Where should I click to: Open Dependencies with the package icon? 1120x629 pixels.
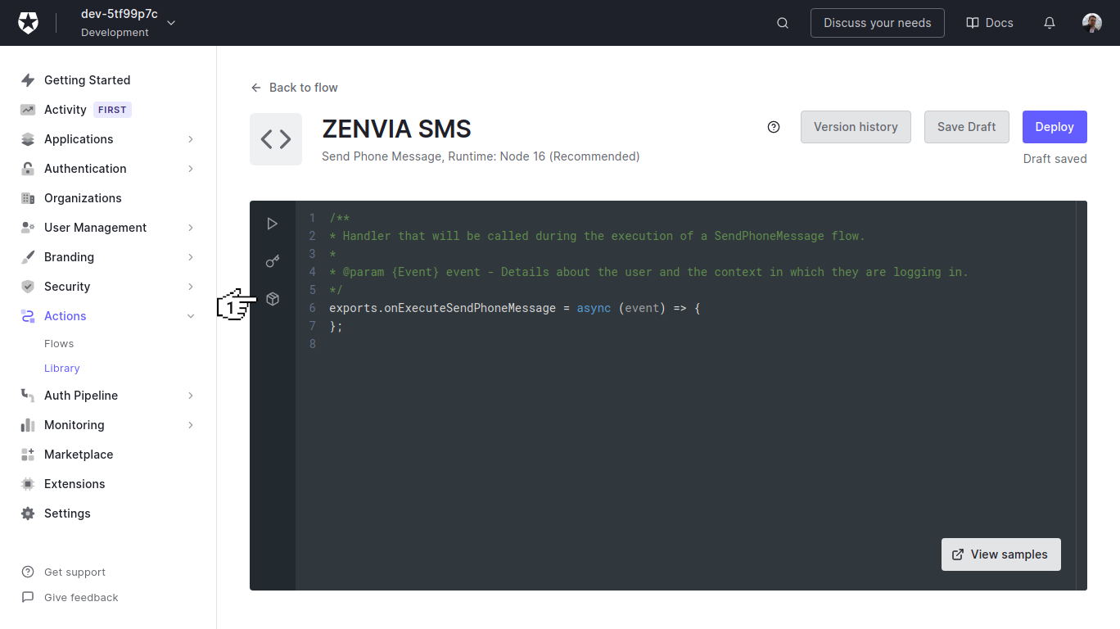(x=273, y=298)
